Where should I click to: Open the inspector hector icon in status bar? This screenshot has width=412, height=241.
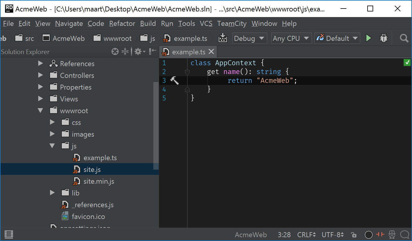[x=392, y=234]
